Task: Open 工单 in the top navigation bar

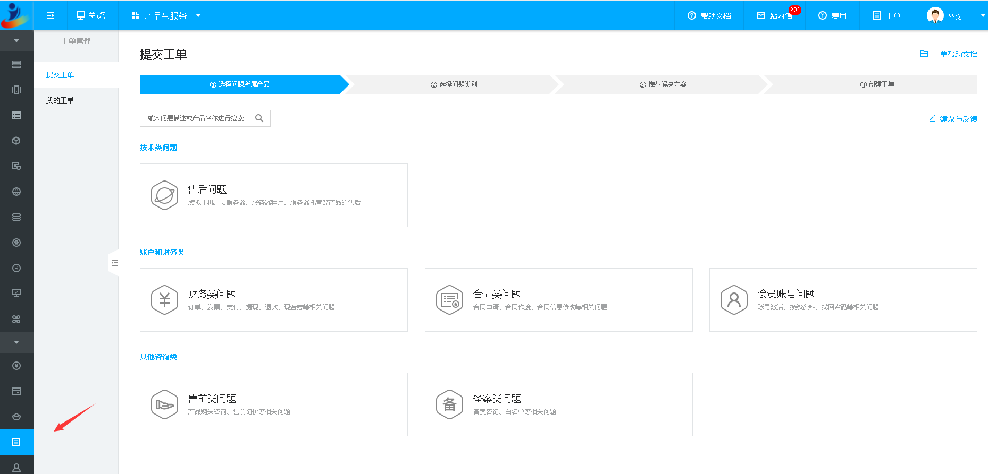Action: click(886, 16)
